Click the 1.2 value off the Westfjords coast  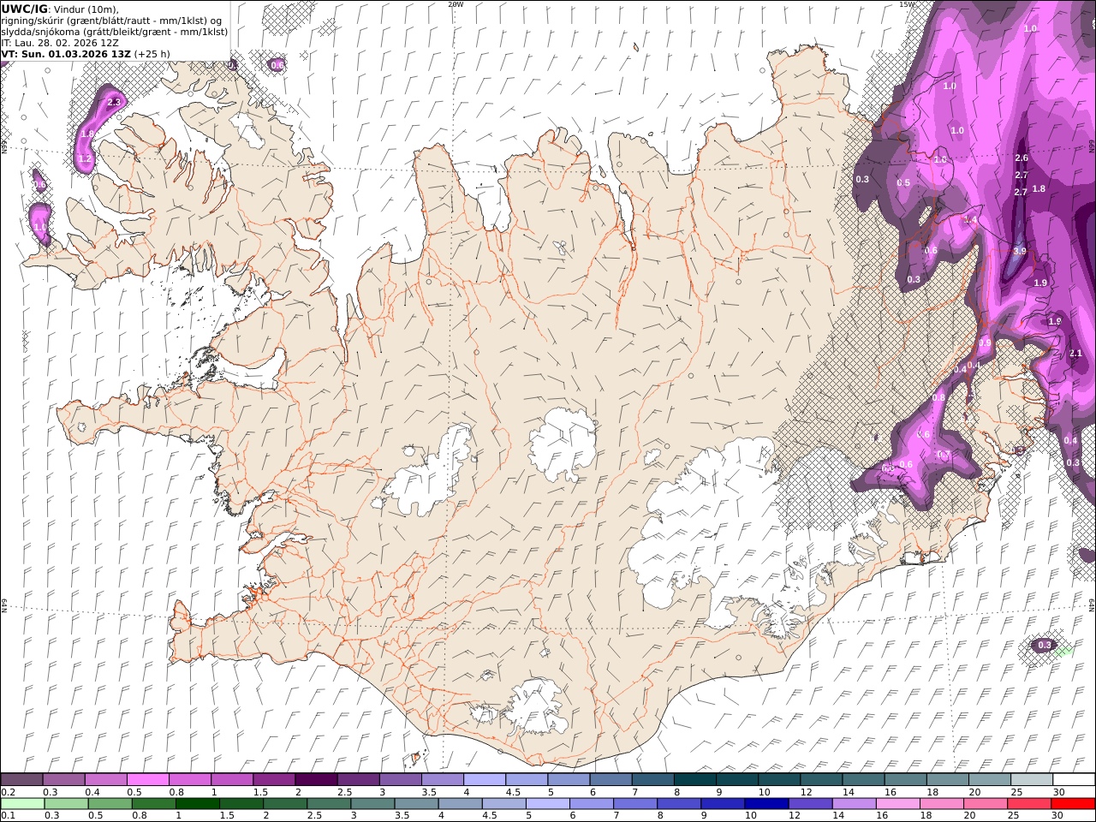pyautogui.click(x=84, y=158)
